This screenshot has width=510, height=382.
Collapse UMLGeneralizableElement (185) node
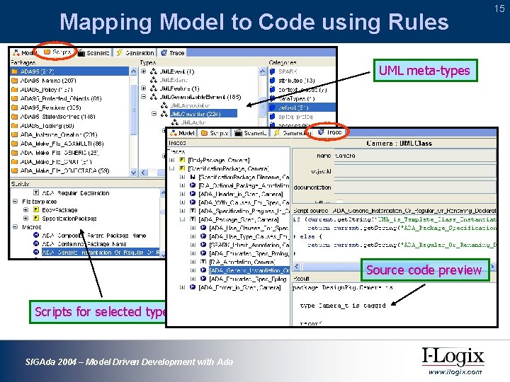(143, 97)
